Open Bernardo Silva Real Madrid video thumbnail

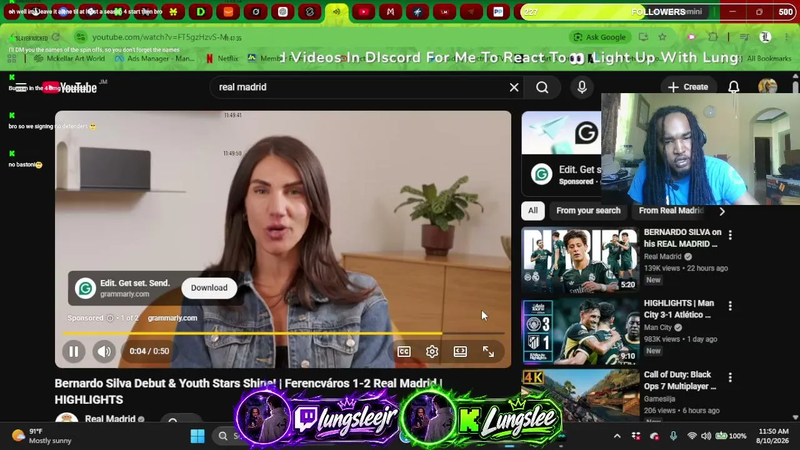click(581, 259)
